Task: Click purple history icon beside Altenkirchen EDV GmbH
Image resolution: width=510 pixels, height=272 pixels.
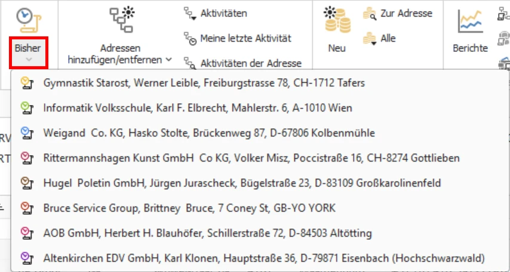Action: (27, 258)
